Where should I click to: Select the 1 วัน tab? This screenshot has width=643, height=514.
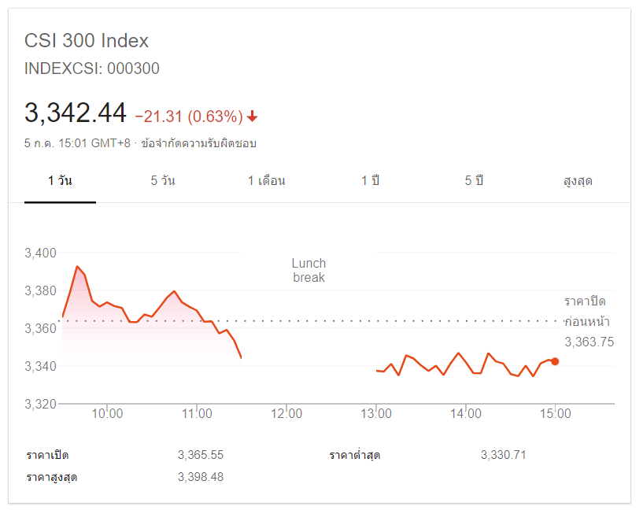(x=60, y=181)
